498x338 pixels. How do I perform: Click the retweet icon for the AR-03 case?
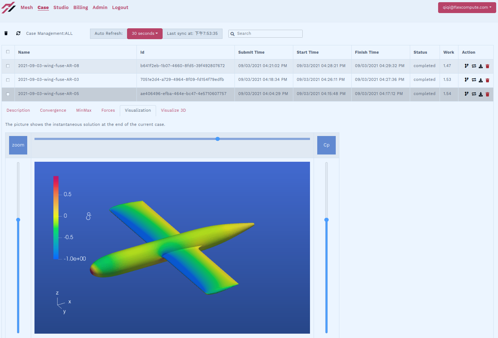(x=474, y=80)
